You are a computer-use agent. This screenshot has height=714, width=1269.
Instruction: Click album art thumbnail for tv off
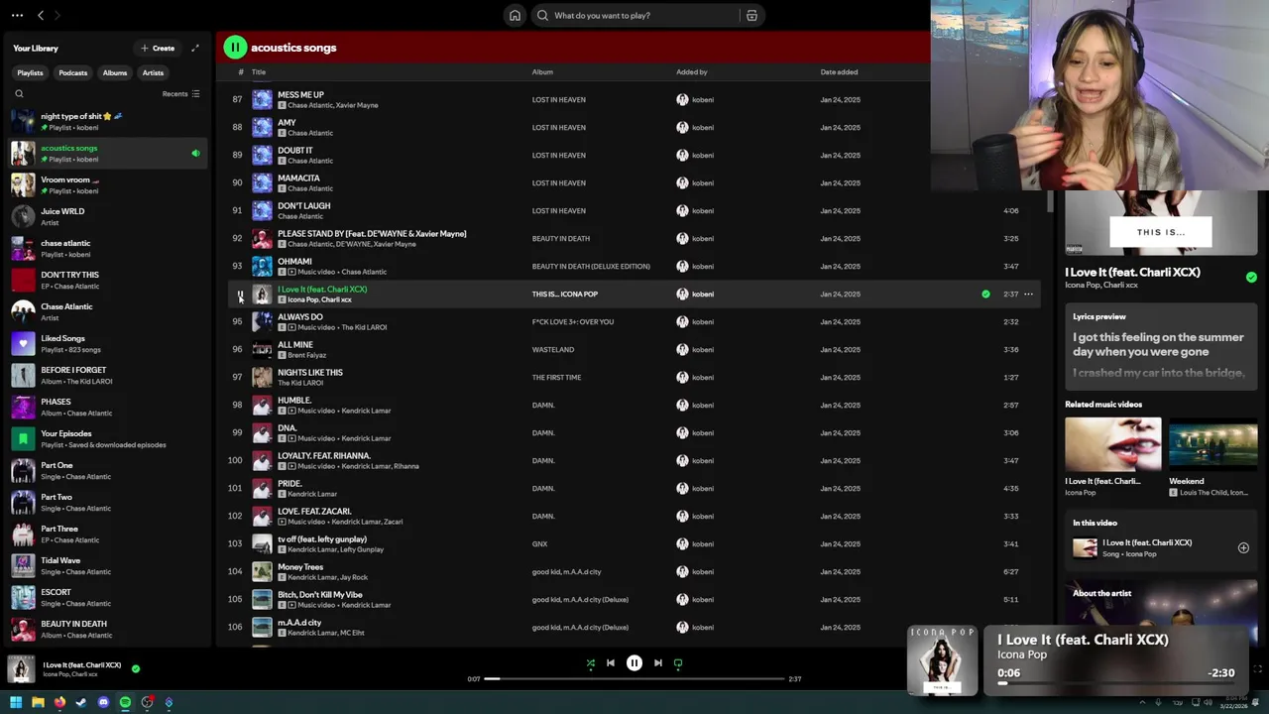click(x=262, y=543)
